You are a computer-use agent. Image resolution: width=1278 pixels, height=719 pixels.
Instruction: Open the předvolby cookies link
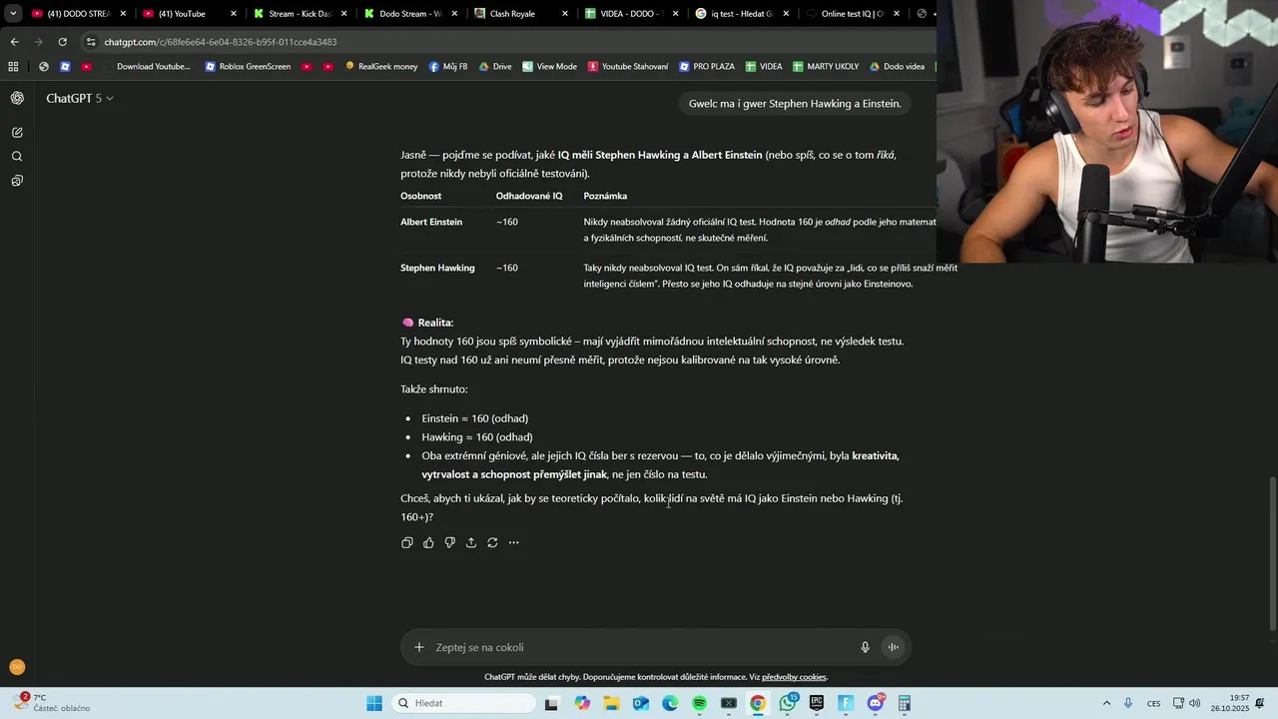tap(794, 677)
